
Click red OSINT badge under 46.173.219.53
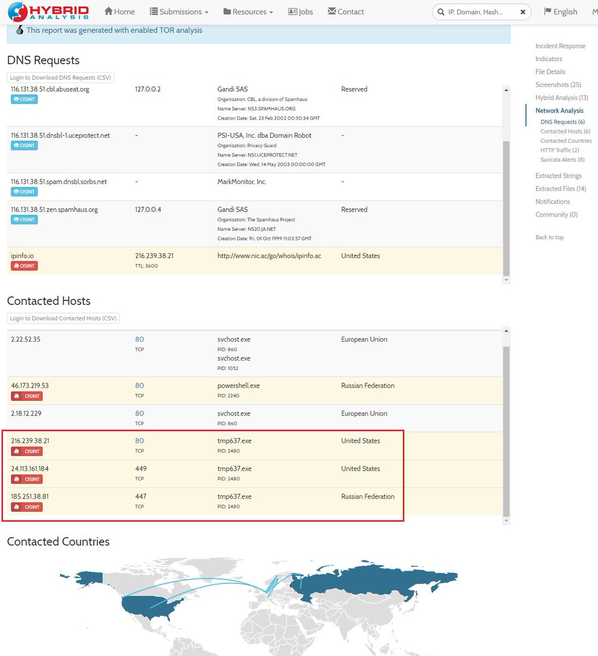click(27, 396)
